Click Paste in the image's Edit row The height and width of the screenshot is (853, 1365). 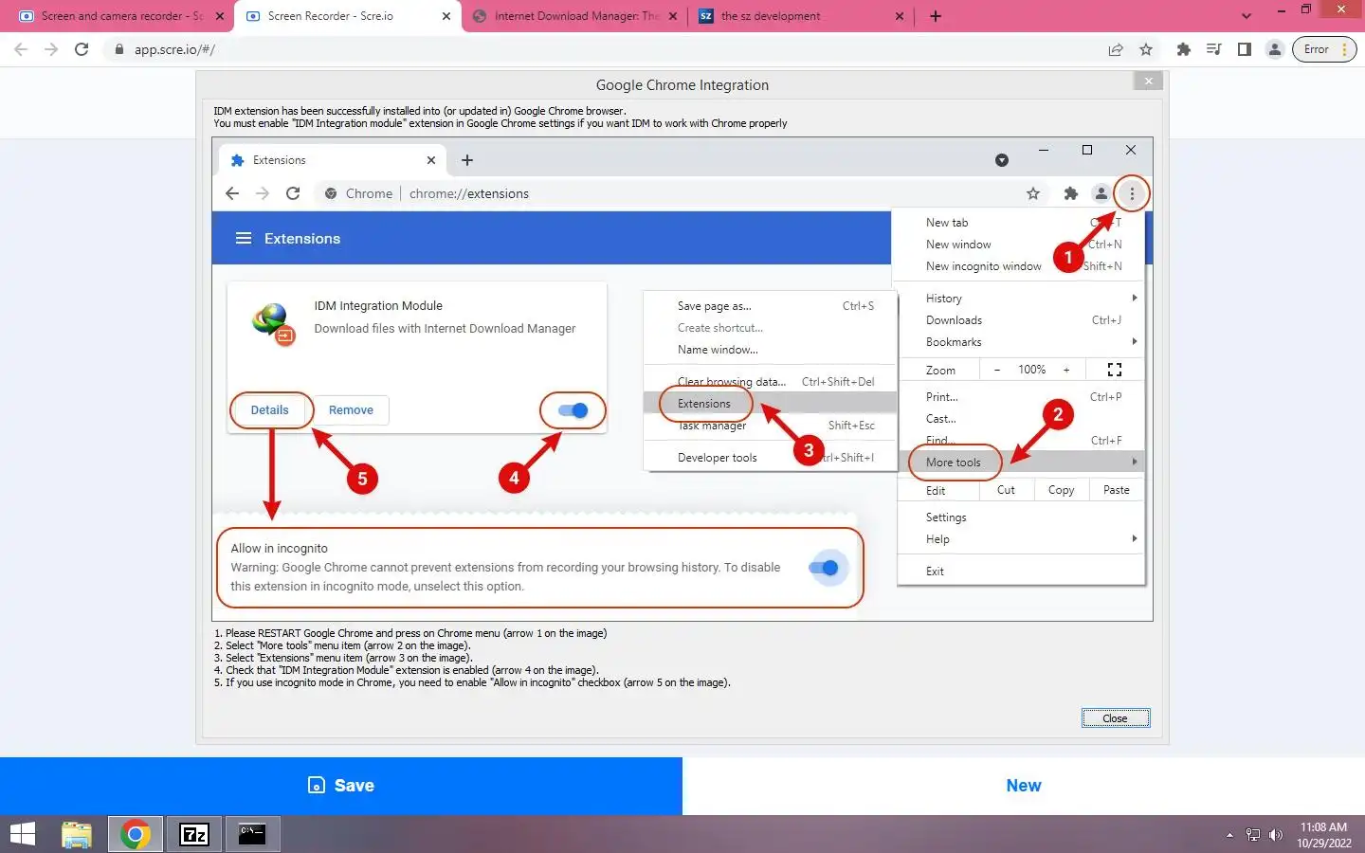[1117, 490]
